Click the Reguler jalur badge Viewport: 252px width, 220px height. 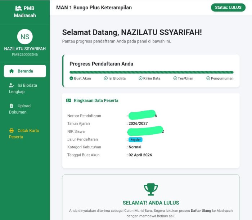click(135, 139)
